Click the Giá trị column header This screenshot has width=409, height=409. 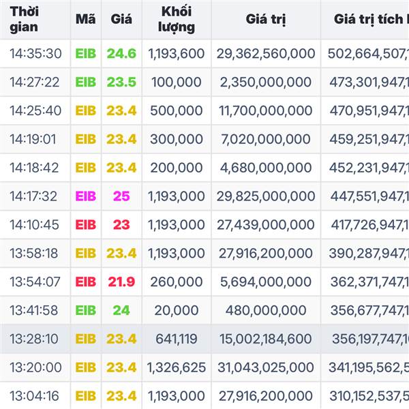pos(266,20)
